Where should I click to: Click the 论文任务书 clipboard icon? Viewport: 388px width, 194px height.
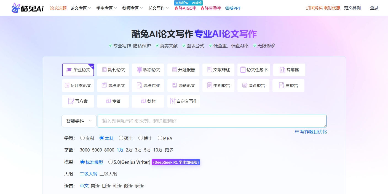243,70
